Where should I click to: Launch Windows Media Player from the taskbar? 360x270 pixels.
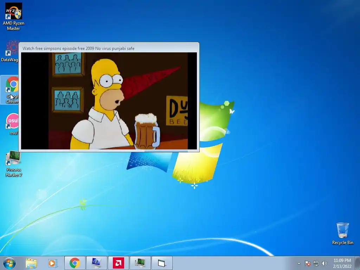pos(53,263)
